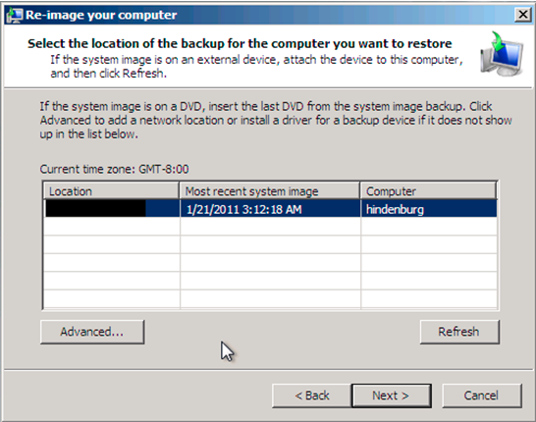Cancel the re-image wizard

coord(482,396)
